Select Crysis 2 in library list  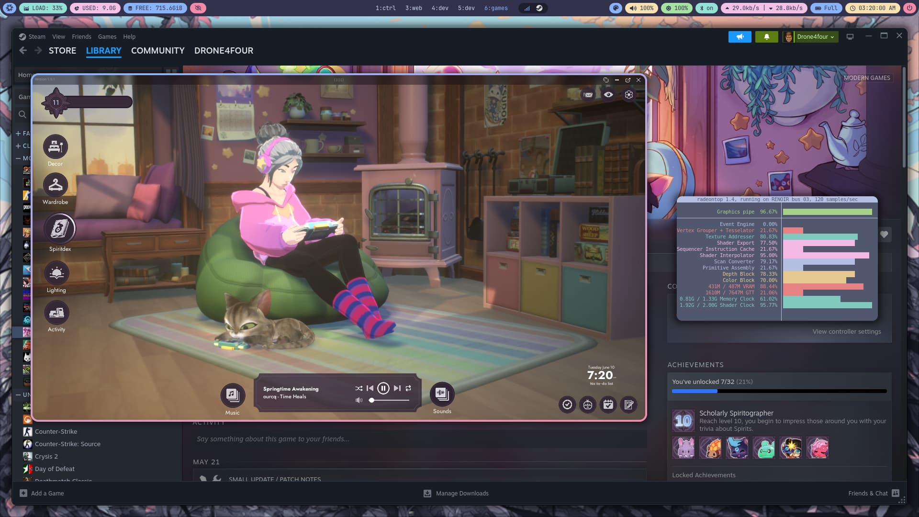pyautogui.click(x=46, y=456)
